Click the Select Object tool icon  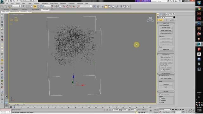(21, 6)
